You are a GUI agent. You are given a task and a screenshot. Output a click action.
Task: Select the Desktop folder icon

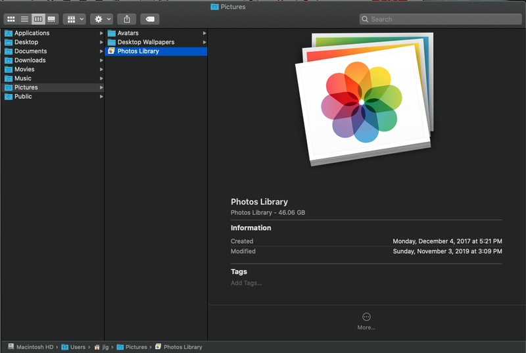tap(9, 42)
